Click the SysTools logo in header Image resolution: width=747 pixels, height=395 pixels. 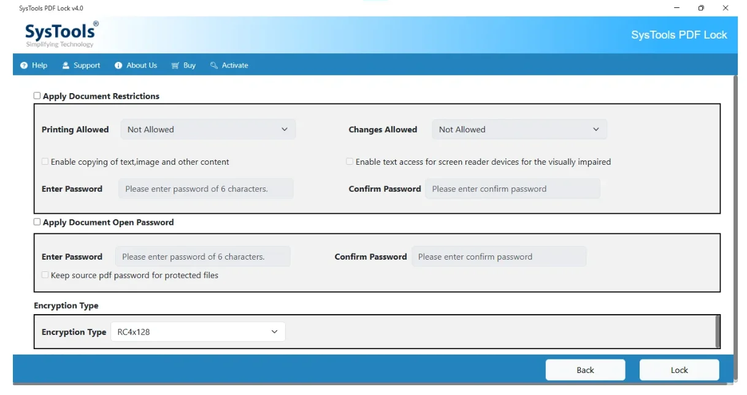[x=61, y=34]
